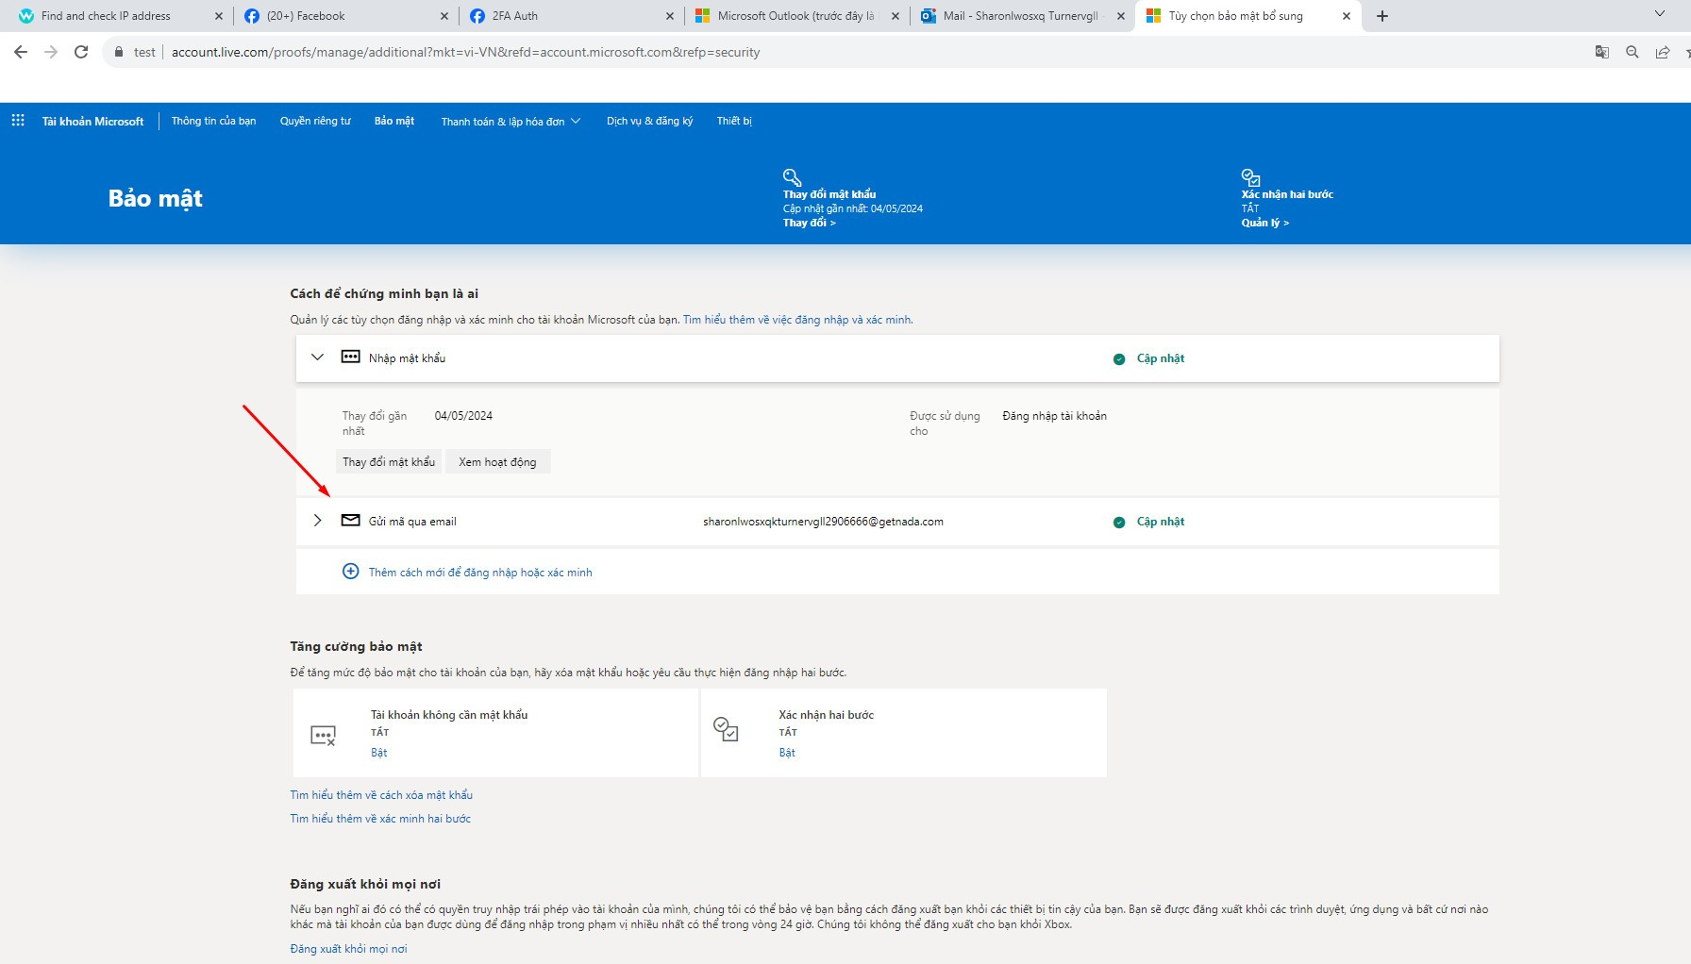
Task: Click the passwordless account icon with the X
Action: click(324, 733)
